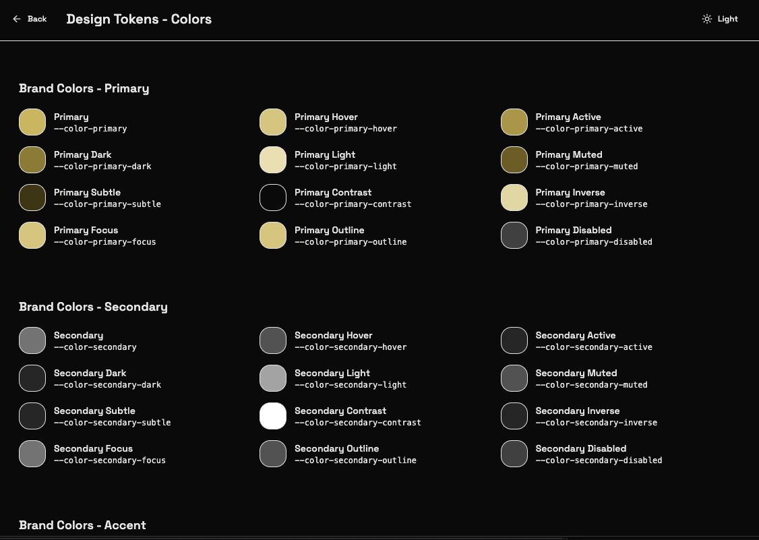Select the Primary Hover swatch
This screenshot has width=759, height=540.
273,122
